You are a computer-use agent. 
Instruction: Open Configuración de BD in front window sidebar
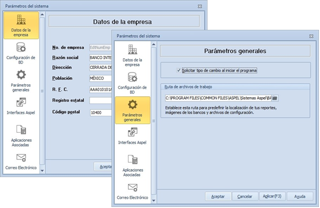coord(132,83)
